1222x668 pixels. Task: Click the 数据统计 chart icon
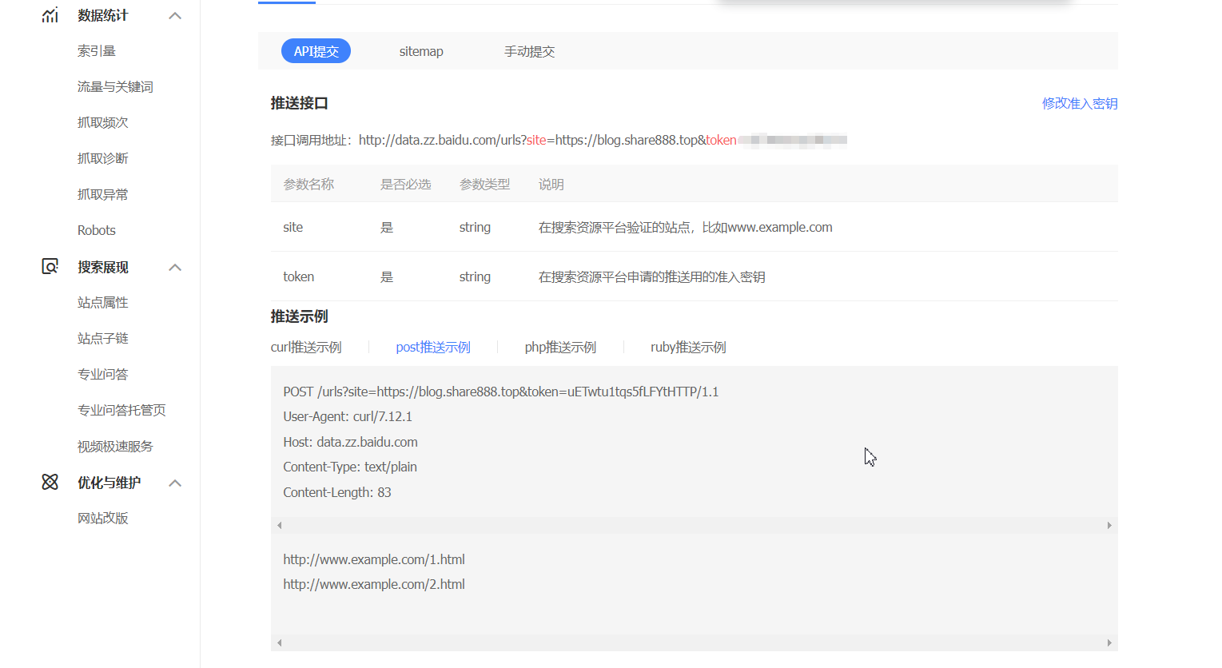tap(50, 15)
